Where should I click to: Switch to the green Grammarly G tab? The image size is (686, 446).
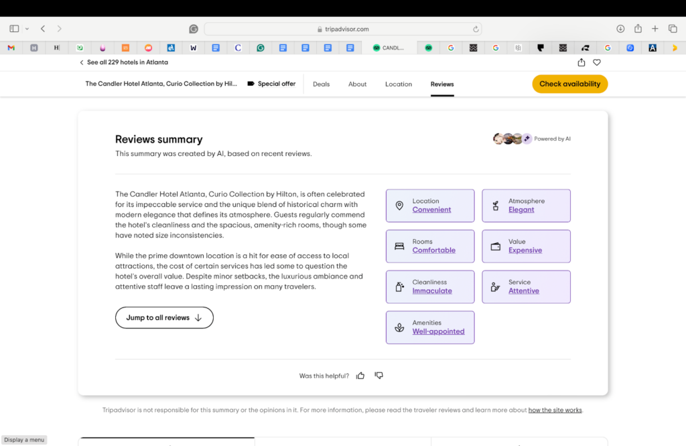click(x=261, y=48)
